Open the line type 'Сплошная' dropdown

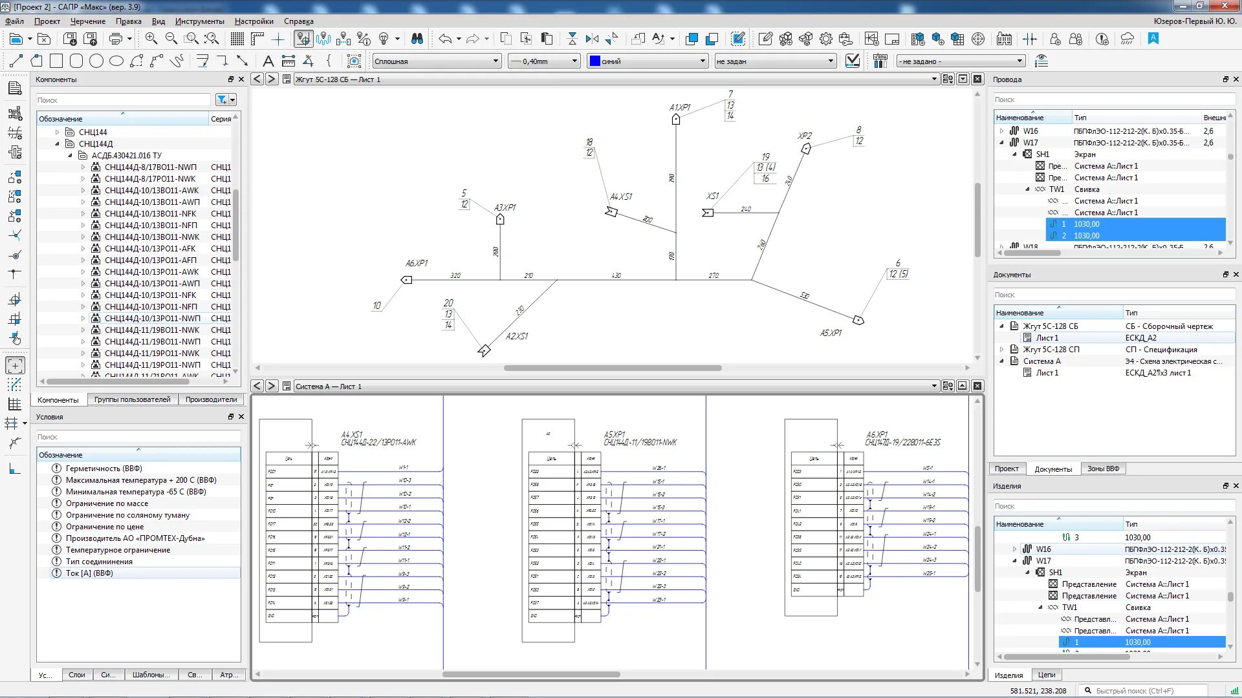437,61
